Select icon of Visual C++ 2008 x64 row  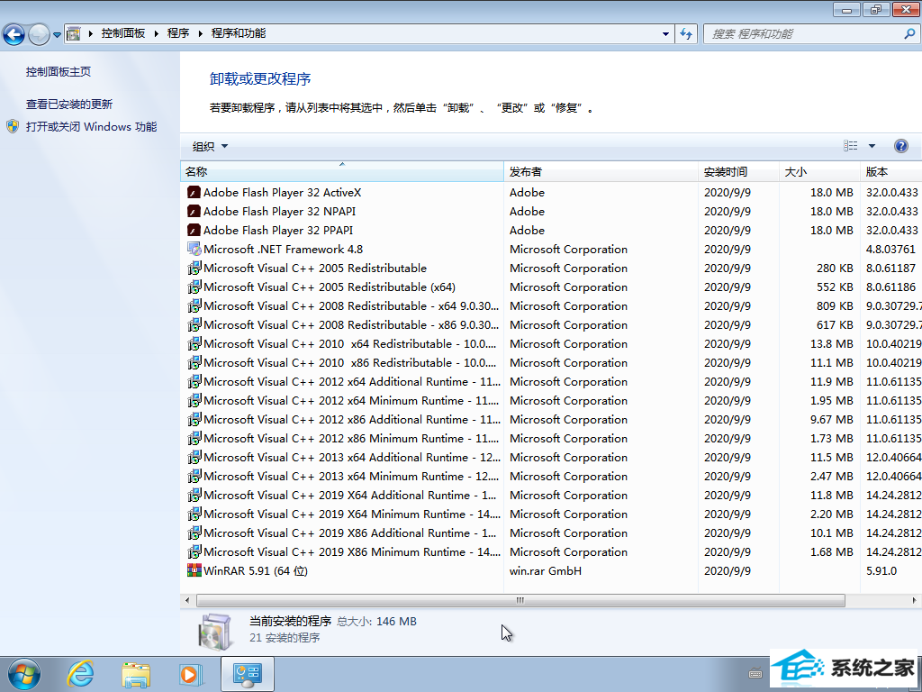[x=194, y=306]
